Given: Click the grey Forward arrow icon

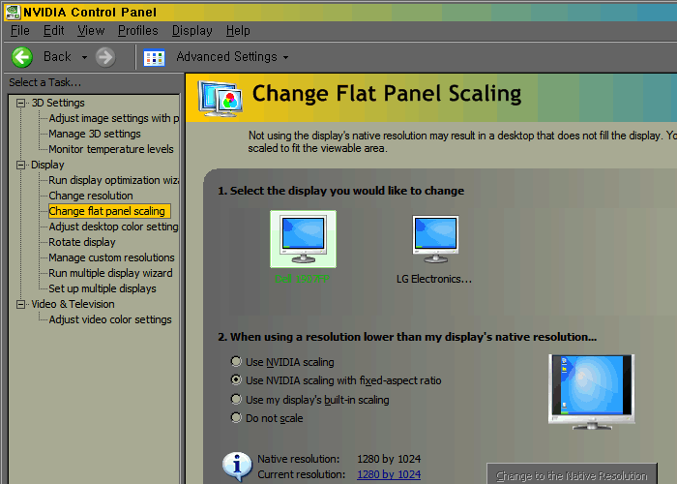Looking at the screenshot, I should (x=105, y=57).
